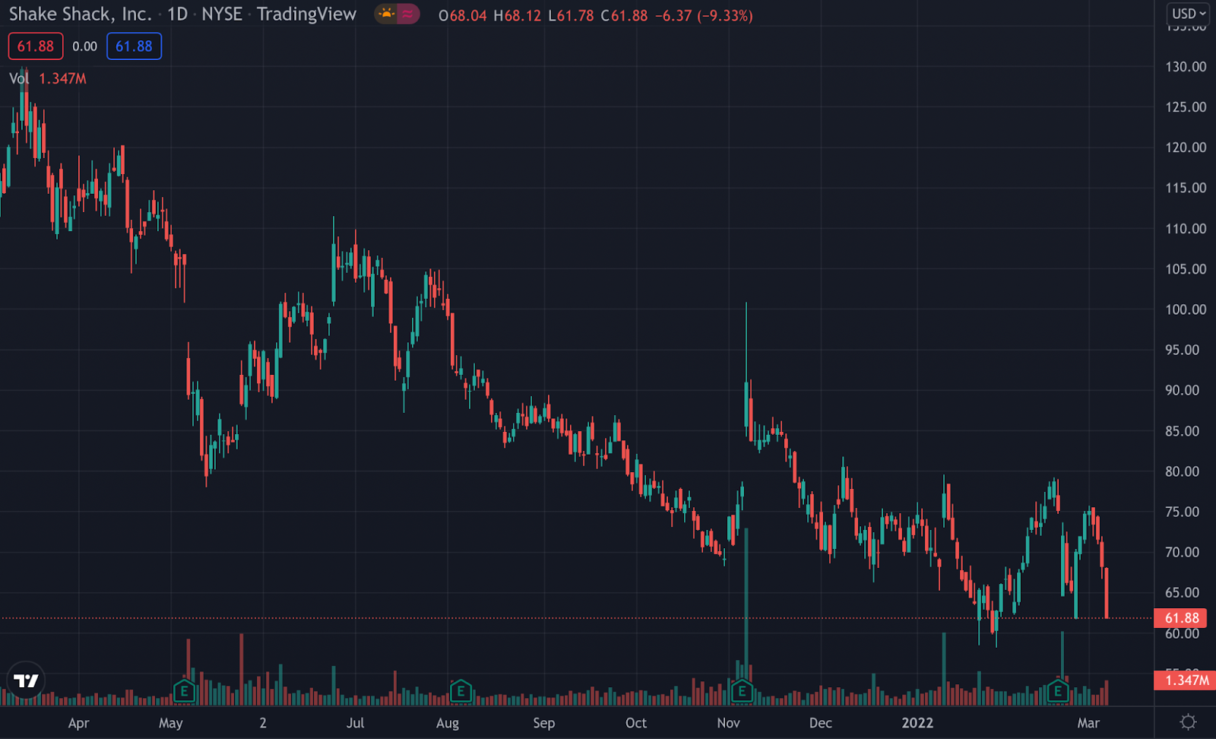1216x739 pixels.
Task: Click the high value H68.12
Action: [518, 15]
